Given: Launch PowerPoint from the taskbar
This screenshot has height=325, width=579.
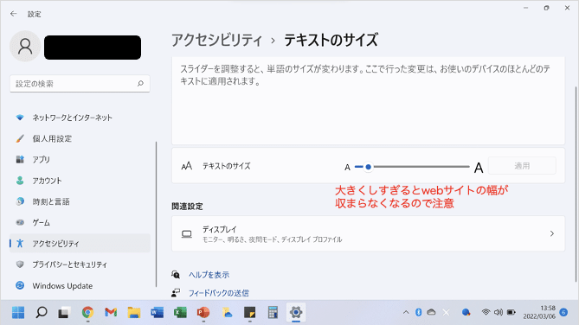Looking at the screenshot, I should click(x=203, y=312).
